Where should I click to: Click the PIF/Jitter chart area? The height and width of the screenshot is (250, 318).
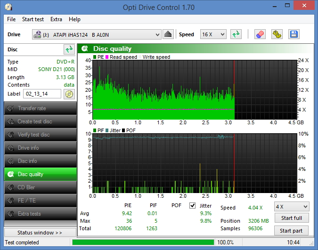click(x=195, y=163)
